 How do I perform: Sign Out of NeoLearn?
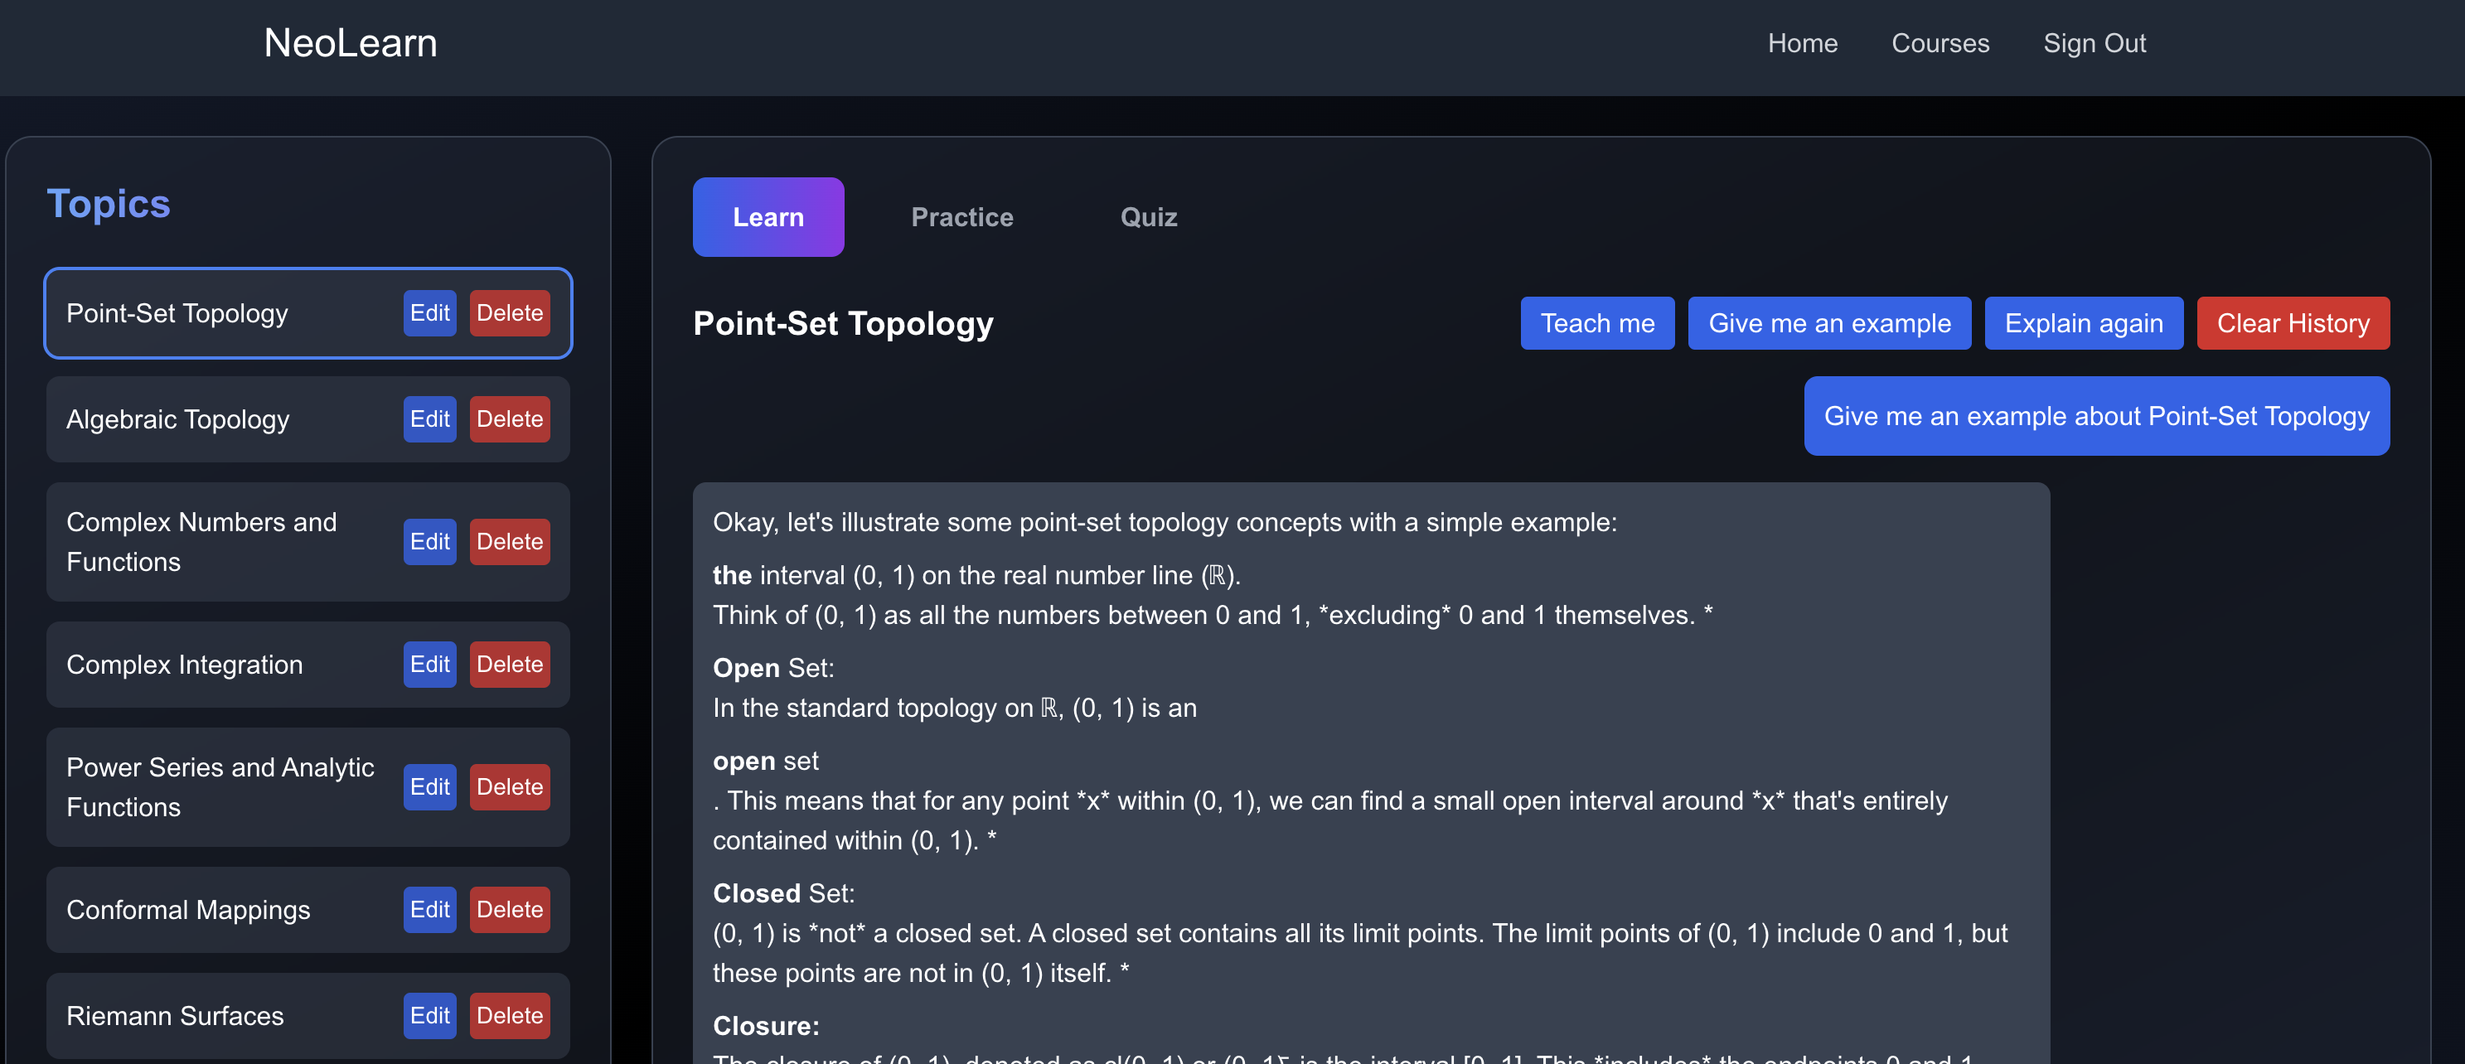click(2094, 43)
